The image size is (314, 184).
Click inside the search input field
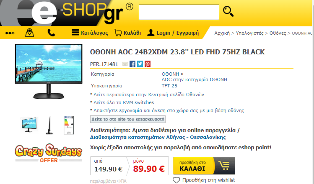(179, 13)
